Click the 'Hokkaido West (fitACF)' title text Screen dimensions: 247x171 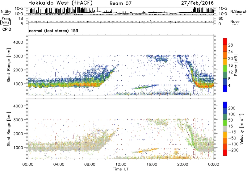point(60,3)
